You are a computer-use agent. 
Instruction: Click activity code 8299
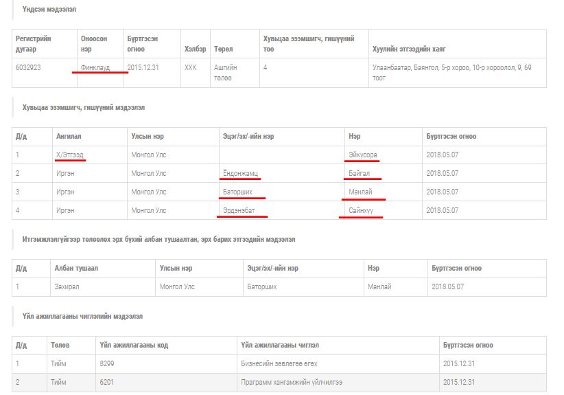click(x=106, y=363)
